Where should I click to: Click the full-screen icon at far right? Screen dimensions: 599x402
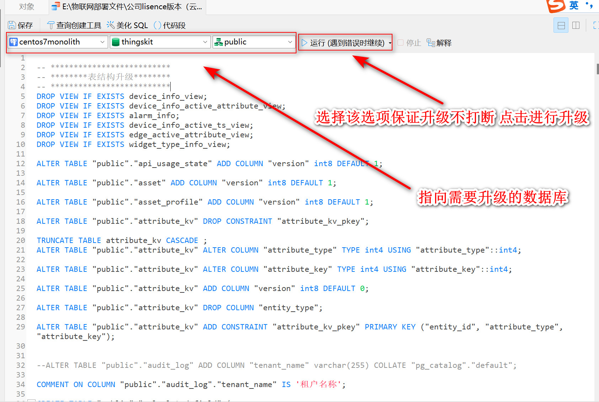[596, 25]
